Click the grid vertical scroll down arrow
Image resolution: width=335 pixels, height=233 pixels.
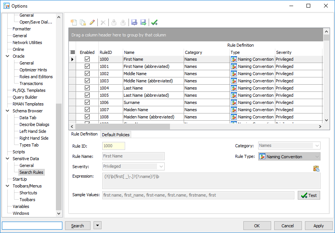[x=326, y=120]
